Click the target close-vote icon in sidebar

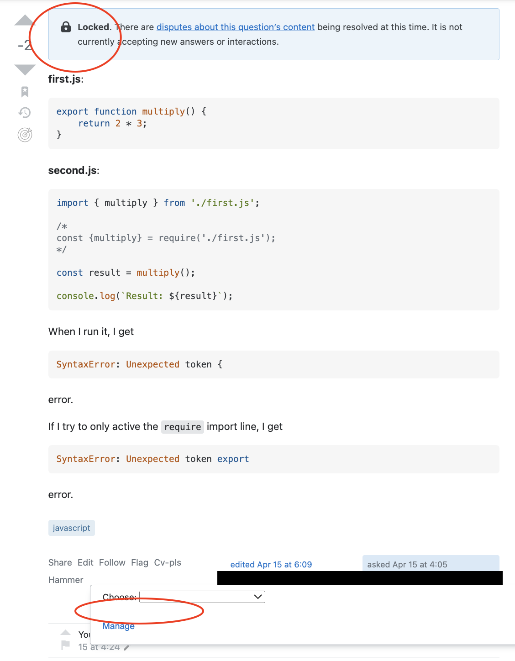tap(25, 135)
